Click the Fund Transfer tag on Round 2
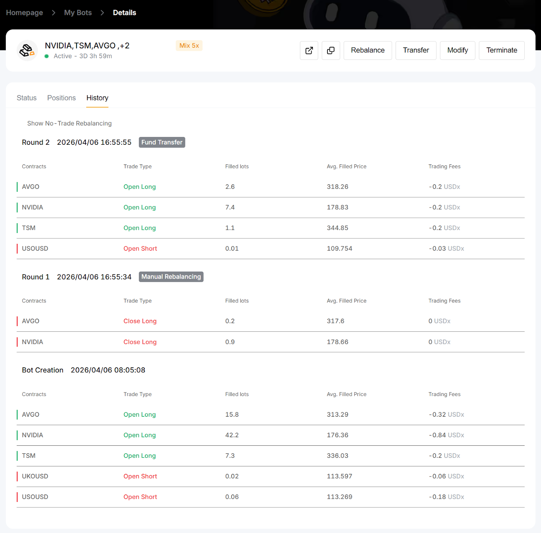 coord(162,142)
